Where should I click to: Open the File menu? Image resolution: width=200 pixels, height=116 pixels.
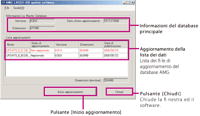[7, 8]
